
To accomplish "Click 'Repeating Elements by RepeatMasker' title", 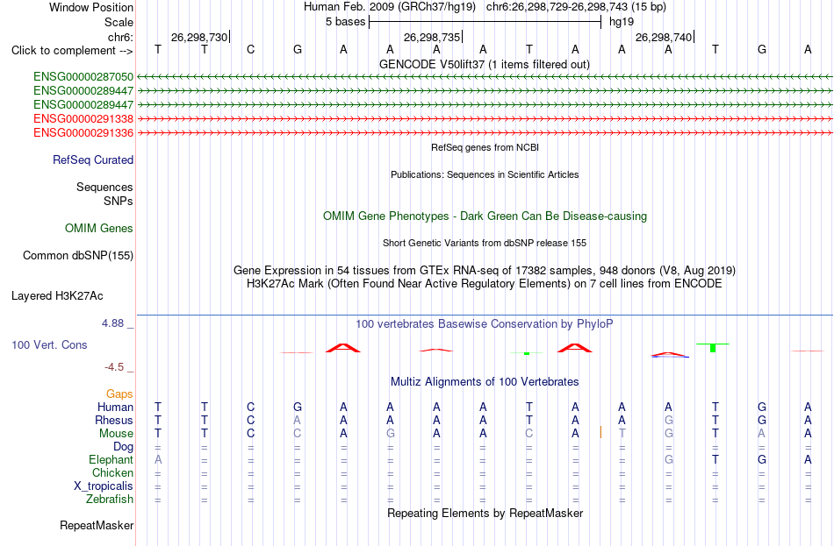I will click(x=485, y=514).
